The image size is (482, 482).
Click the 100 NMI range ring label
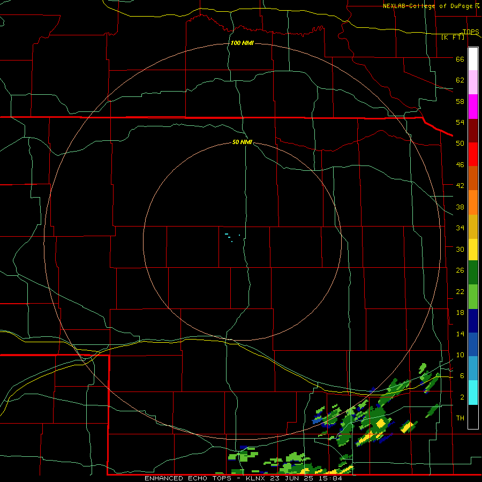coord(242,43)
